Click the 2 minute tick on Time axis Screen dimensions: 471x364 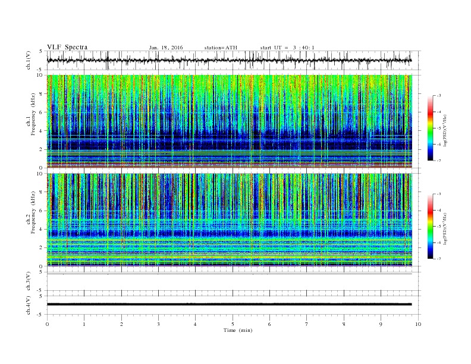(121, 324)
